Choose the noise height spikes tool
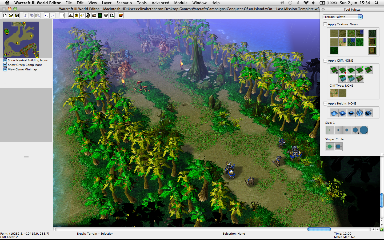384x240 pixels. (x=360, y=113)
